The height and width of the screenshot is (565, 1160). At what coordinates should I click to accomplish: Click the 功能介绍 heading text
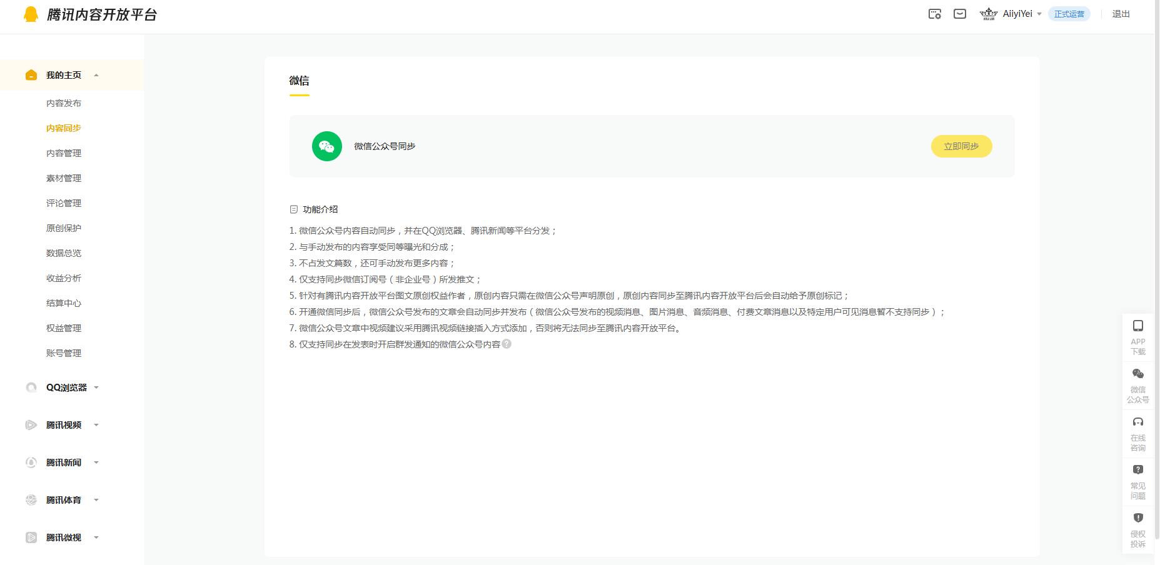pyautogui.click(x=320, y=209)
